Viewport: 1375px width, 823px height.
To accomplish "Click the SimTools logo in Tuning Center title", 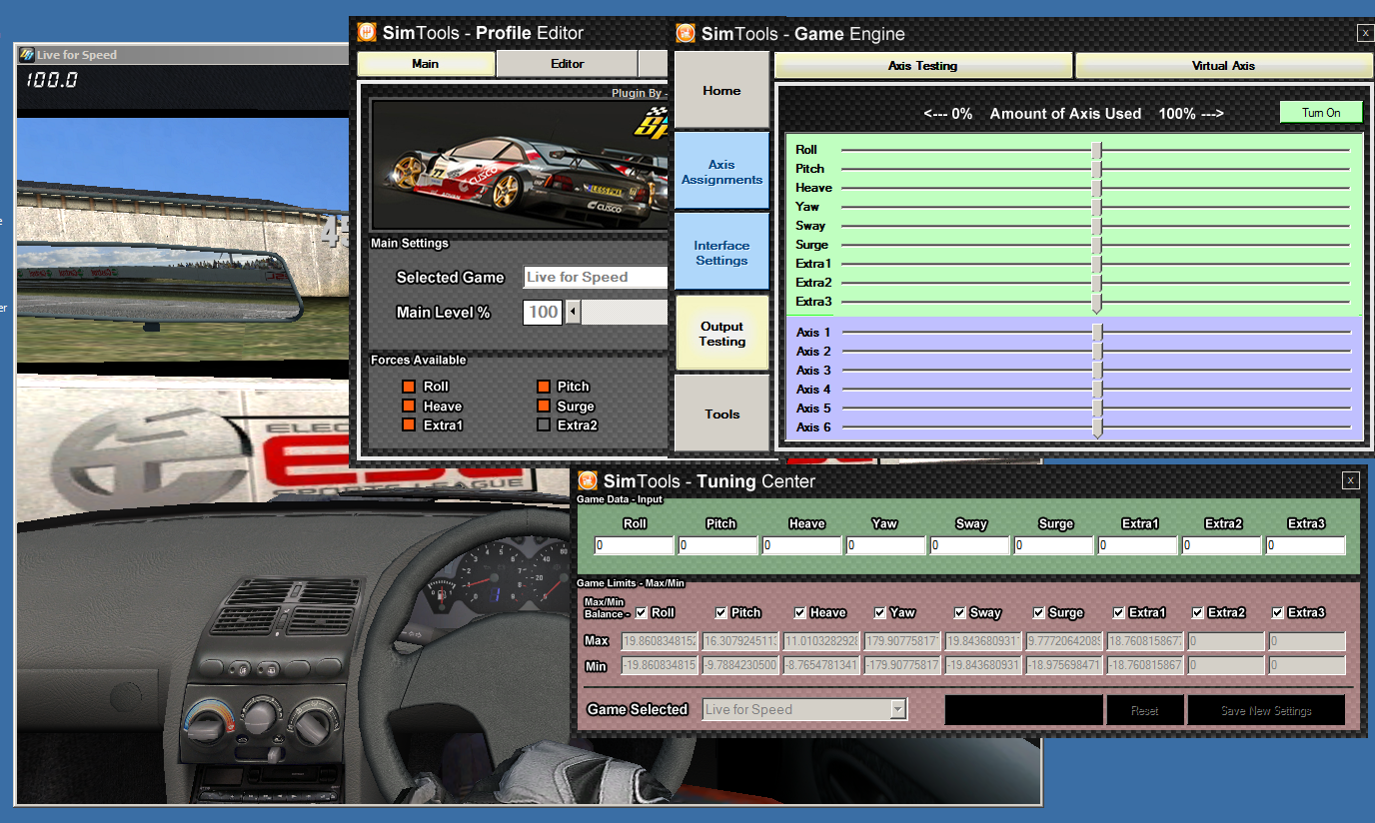I will point(588,480).
